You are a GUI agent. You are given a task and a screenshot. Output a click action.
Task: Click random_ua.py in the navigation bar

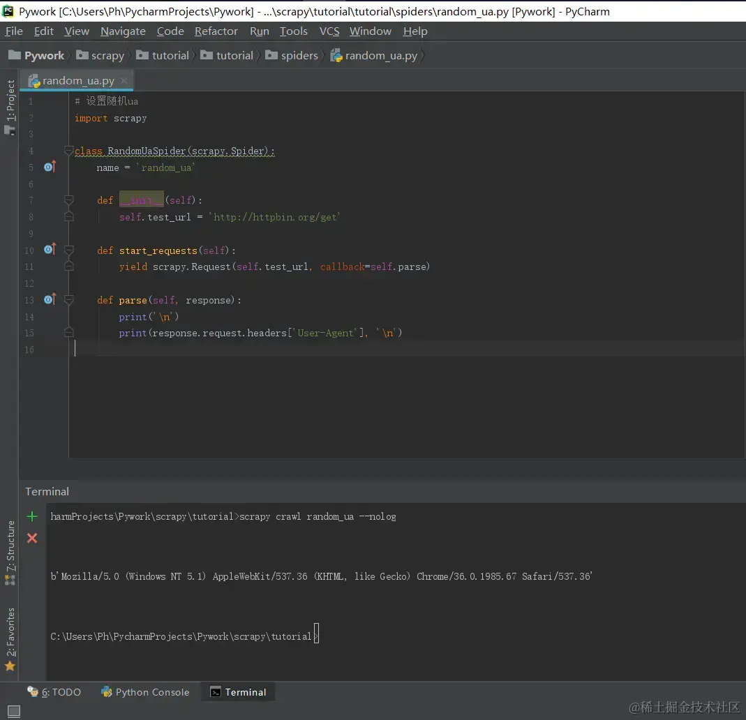pyautogui.click(x=375, y=56)
